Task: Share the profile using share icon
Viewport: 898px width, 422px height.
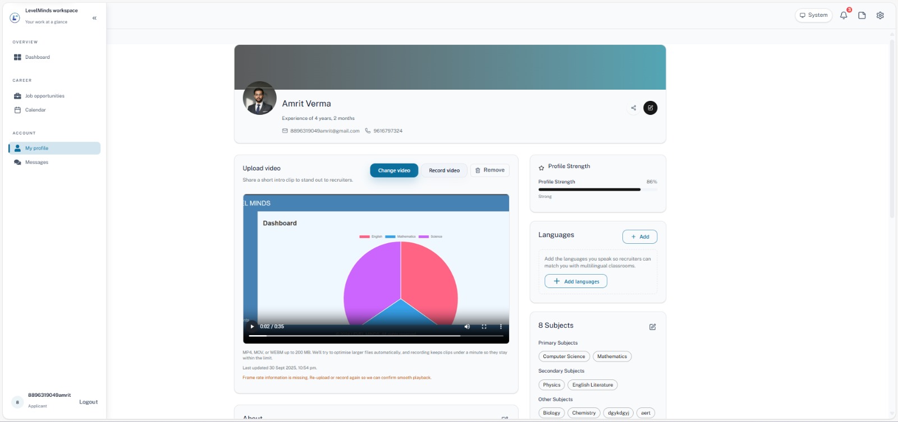Action: (634, 108)
